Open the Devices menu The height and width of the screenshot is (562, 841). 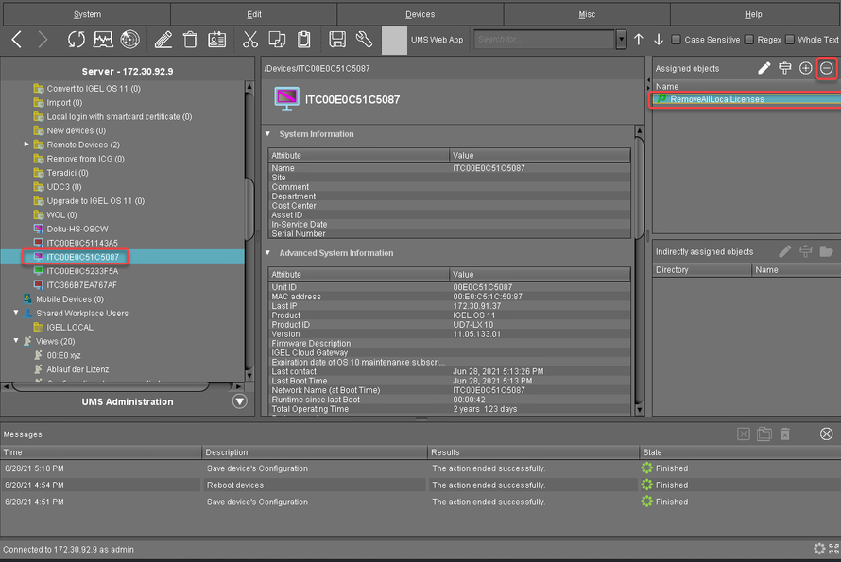coord(420,14)
